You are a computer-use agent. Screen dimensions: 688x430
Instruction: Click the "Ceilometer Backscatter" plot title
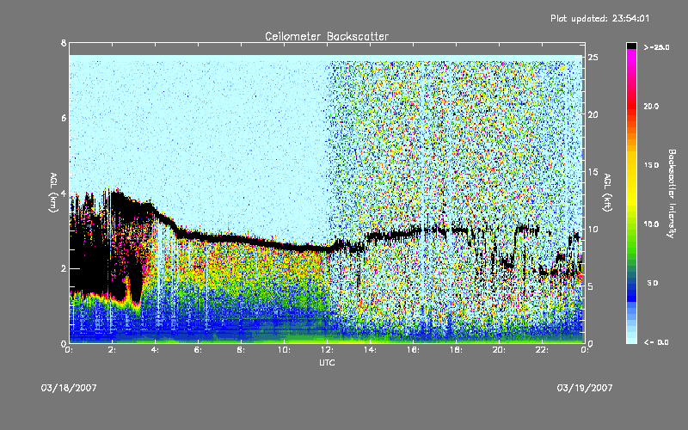pos(327,36)
